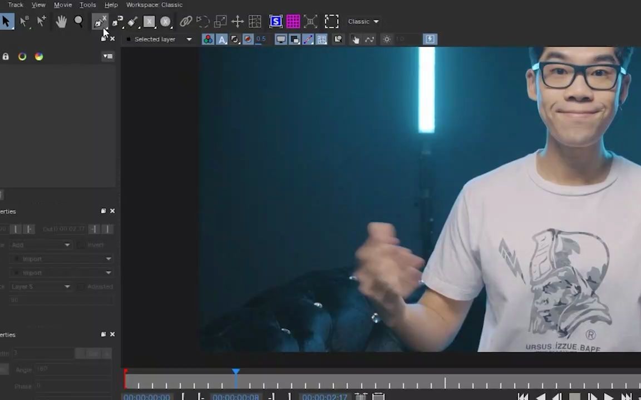Screen dimensions: 641x400
Task: Select the move/transform tool
Action: pyautogui.click(x=237, y=21)
